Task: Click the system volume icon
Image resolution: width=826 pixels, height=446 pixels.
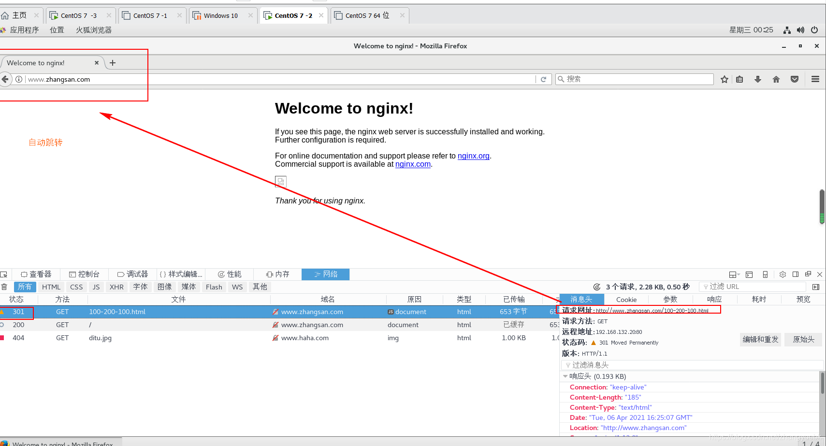Action: pos(801,30)
